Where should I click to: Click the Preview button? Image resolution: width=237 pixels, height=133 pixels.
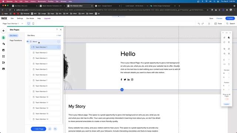219,18
